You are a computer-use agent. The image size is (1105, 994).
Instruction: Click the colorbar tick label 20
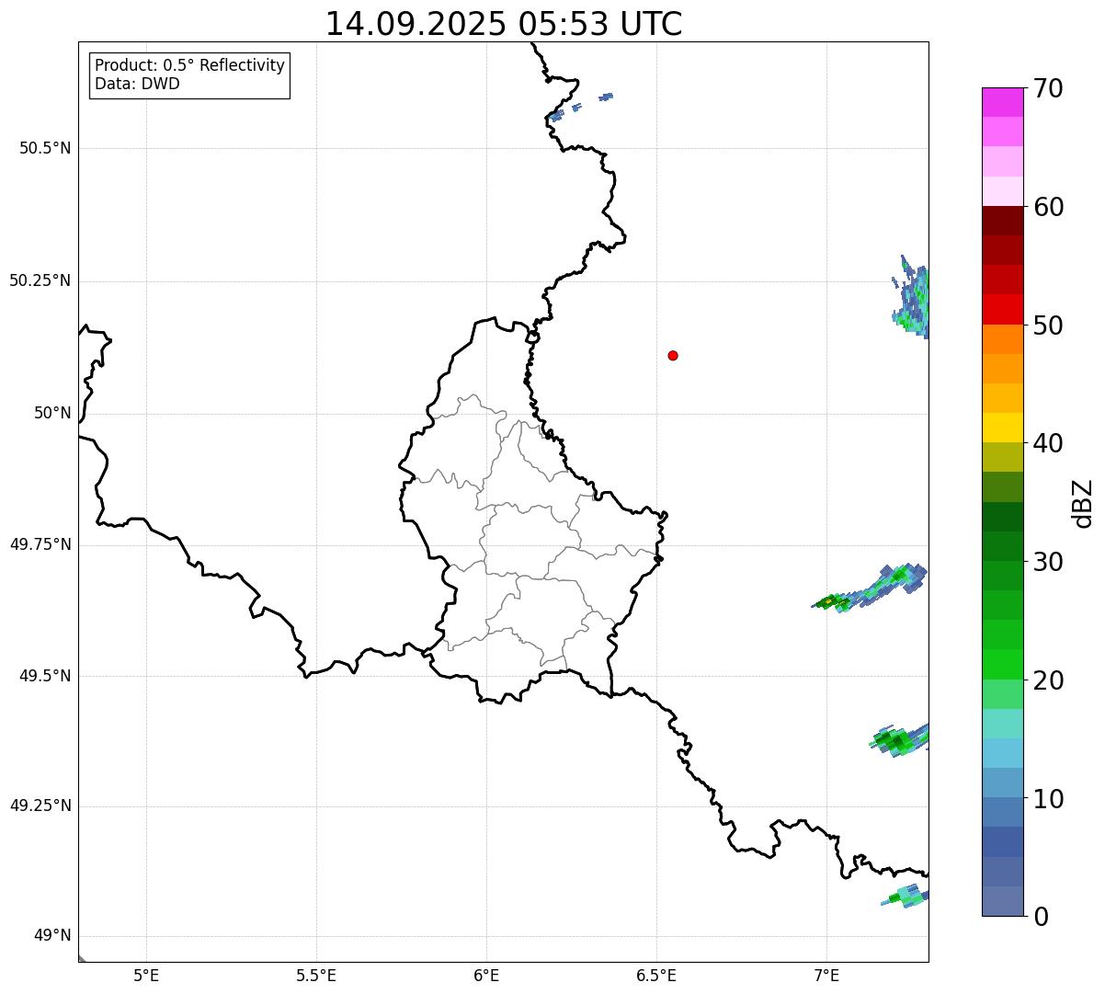click(x=1049, y=680)
